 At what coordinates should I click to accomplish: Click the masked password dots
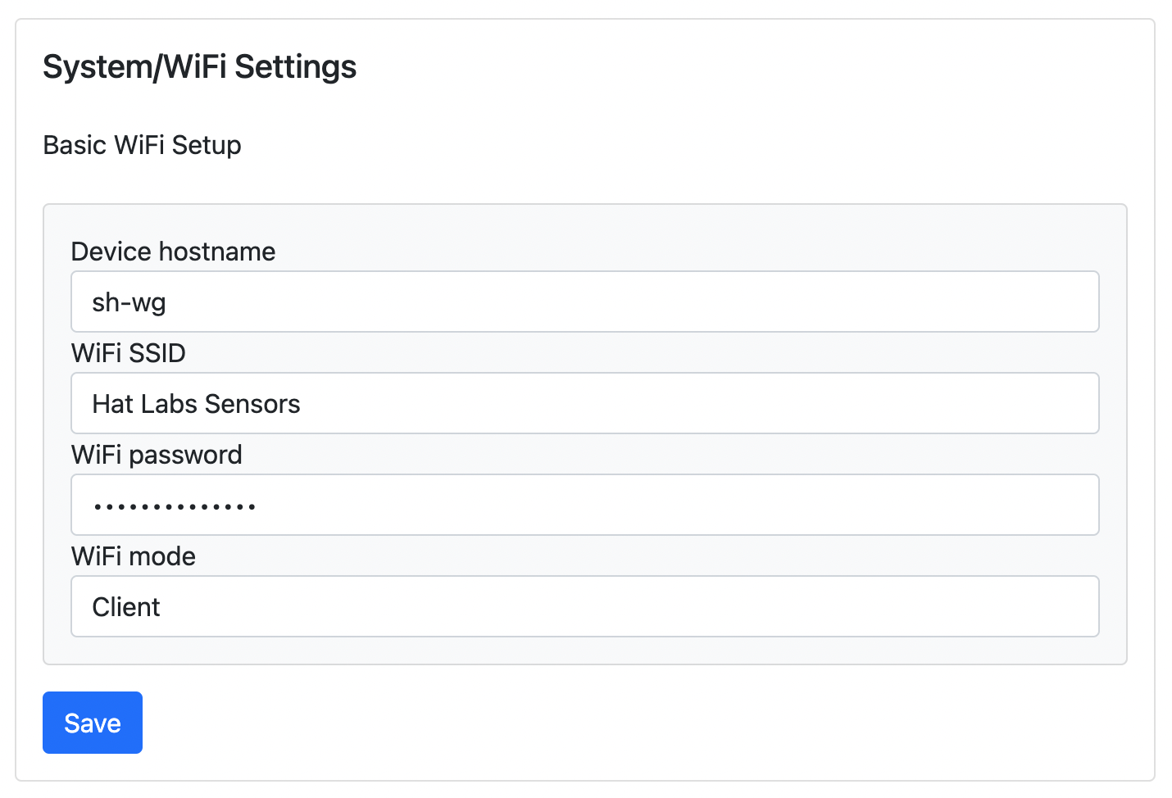pos(175,507)
